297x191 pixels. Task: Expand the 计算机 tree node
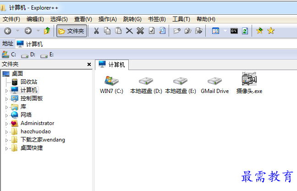coord(6,91)
